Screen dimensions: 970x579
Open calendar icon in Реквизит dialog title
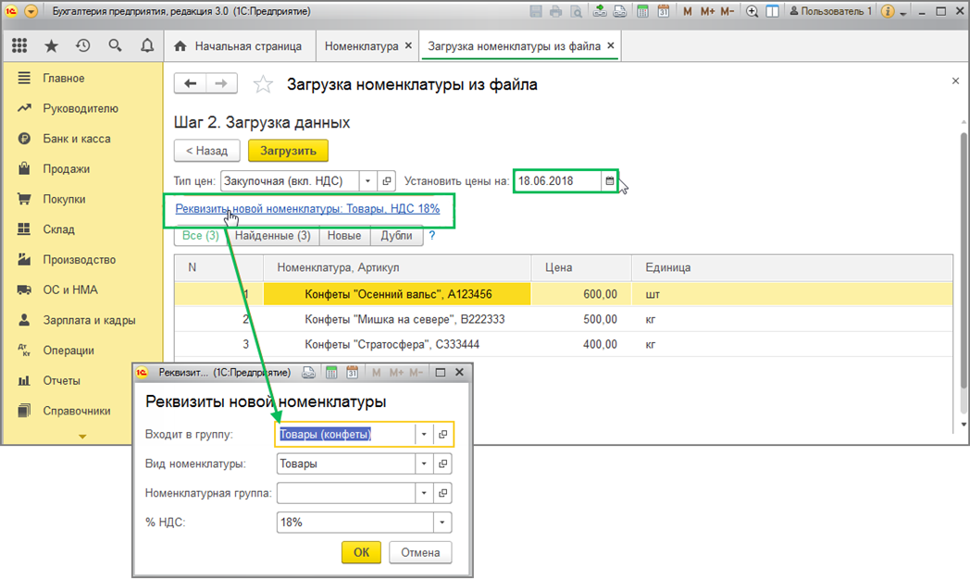[x=352, y=372]
